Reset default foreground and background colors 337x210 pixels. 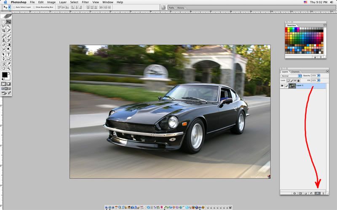3,79
